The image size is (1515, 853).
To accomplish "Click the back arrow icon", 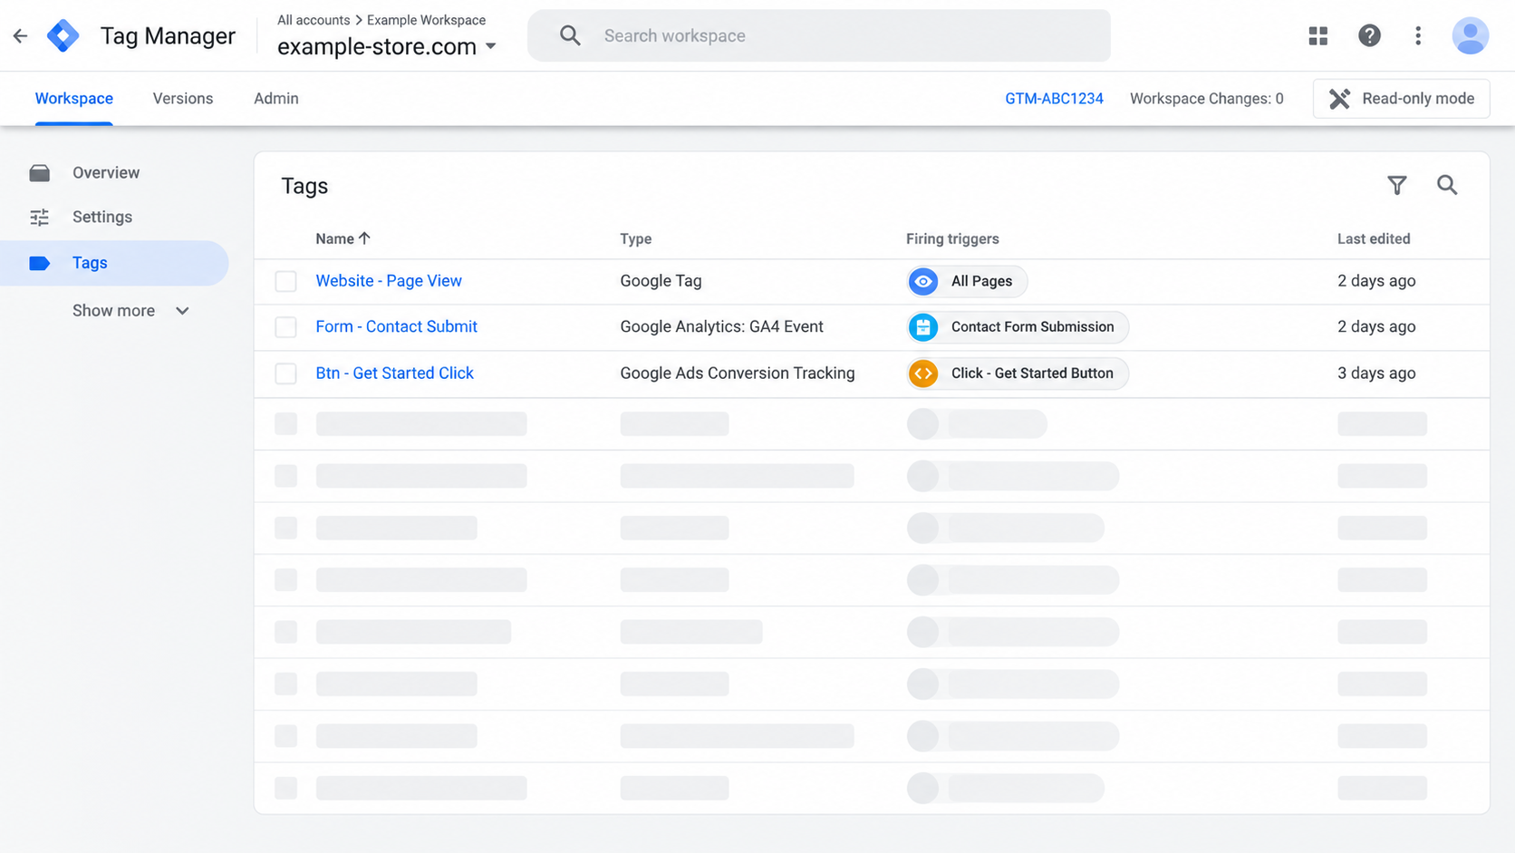I will click(x=20, y=36).
